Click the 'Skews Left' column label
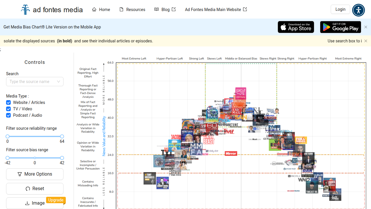 pyautogui.click(x=214, y=59)
